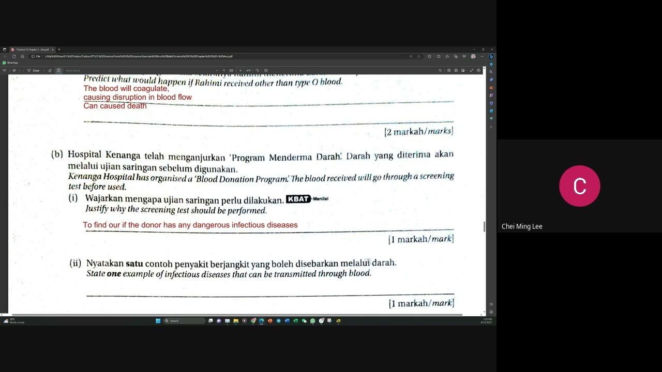Viewport: 662px width, 372px height.
Task: Activate the Draw tool
Action: 34,70
